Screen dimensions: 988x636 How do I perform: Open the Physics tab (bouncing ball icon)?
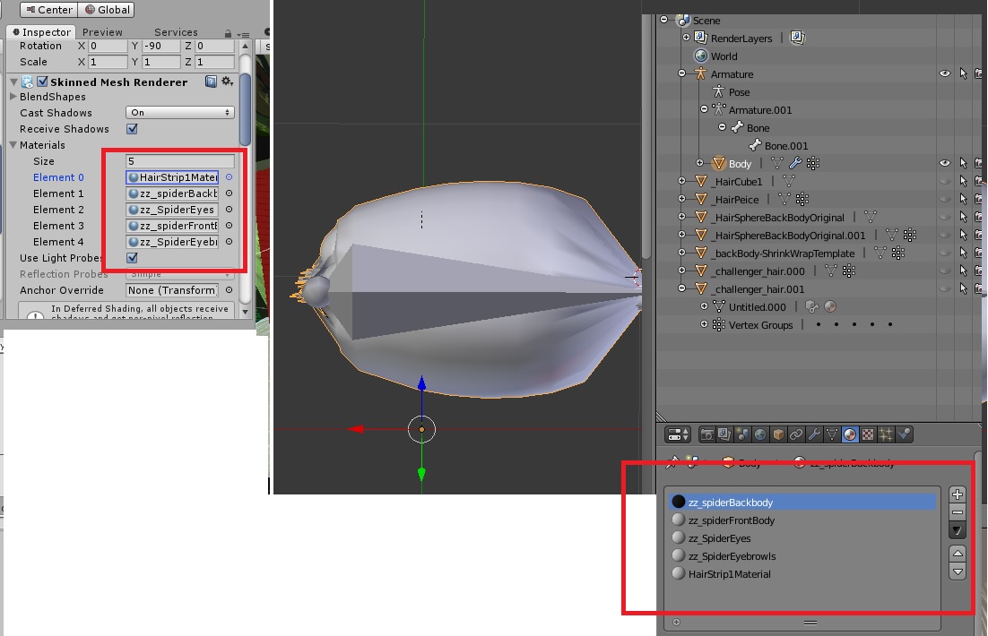(x=904, y=435)
